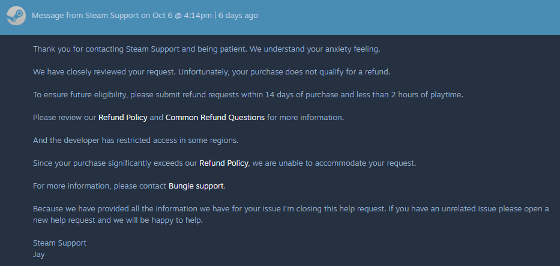Follow the Bungie support link
560x266 pixels.
[196, 186]
